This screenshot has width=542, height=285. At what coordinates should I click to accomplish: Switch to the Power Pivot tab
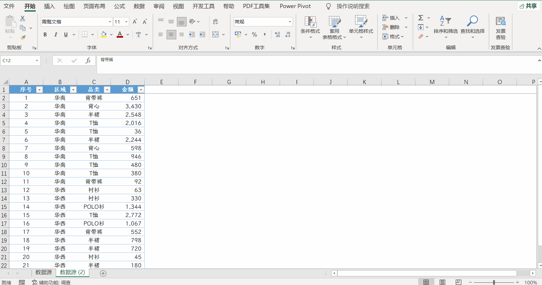[x=295, y=6]
